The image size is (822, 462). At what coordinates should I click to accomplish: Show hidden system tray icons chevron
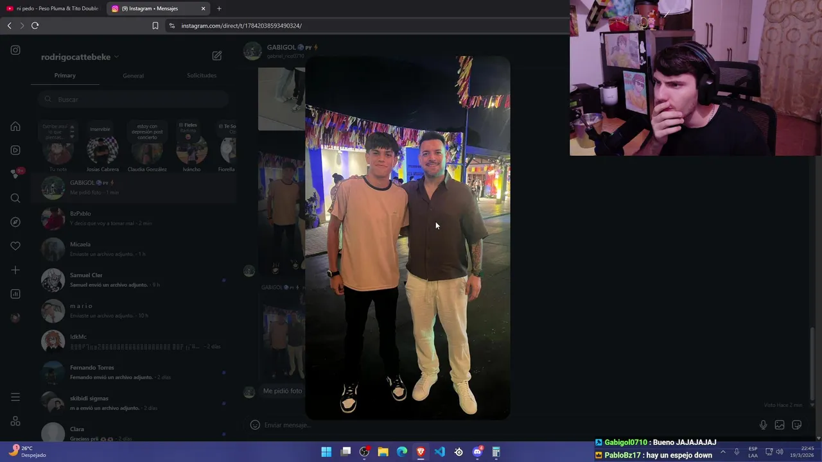[722, 452]
